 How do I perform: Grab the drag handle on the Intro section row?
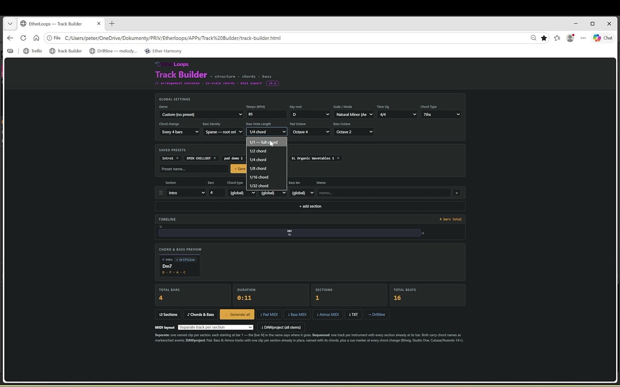(x=161, y=193)
